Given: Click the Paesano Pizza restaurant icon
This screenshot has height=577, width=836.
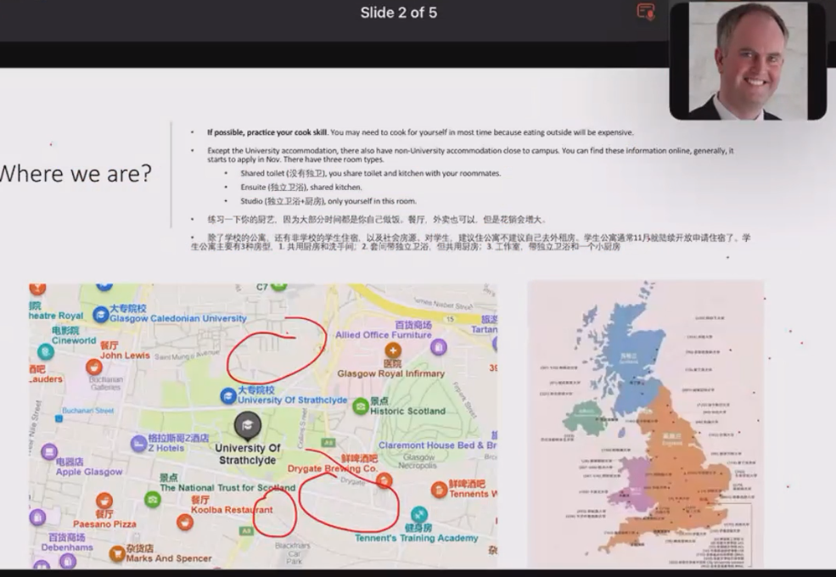Looking at the screenshot, I should pyautogui.click(x=104, y=501).
